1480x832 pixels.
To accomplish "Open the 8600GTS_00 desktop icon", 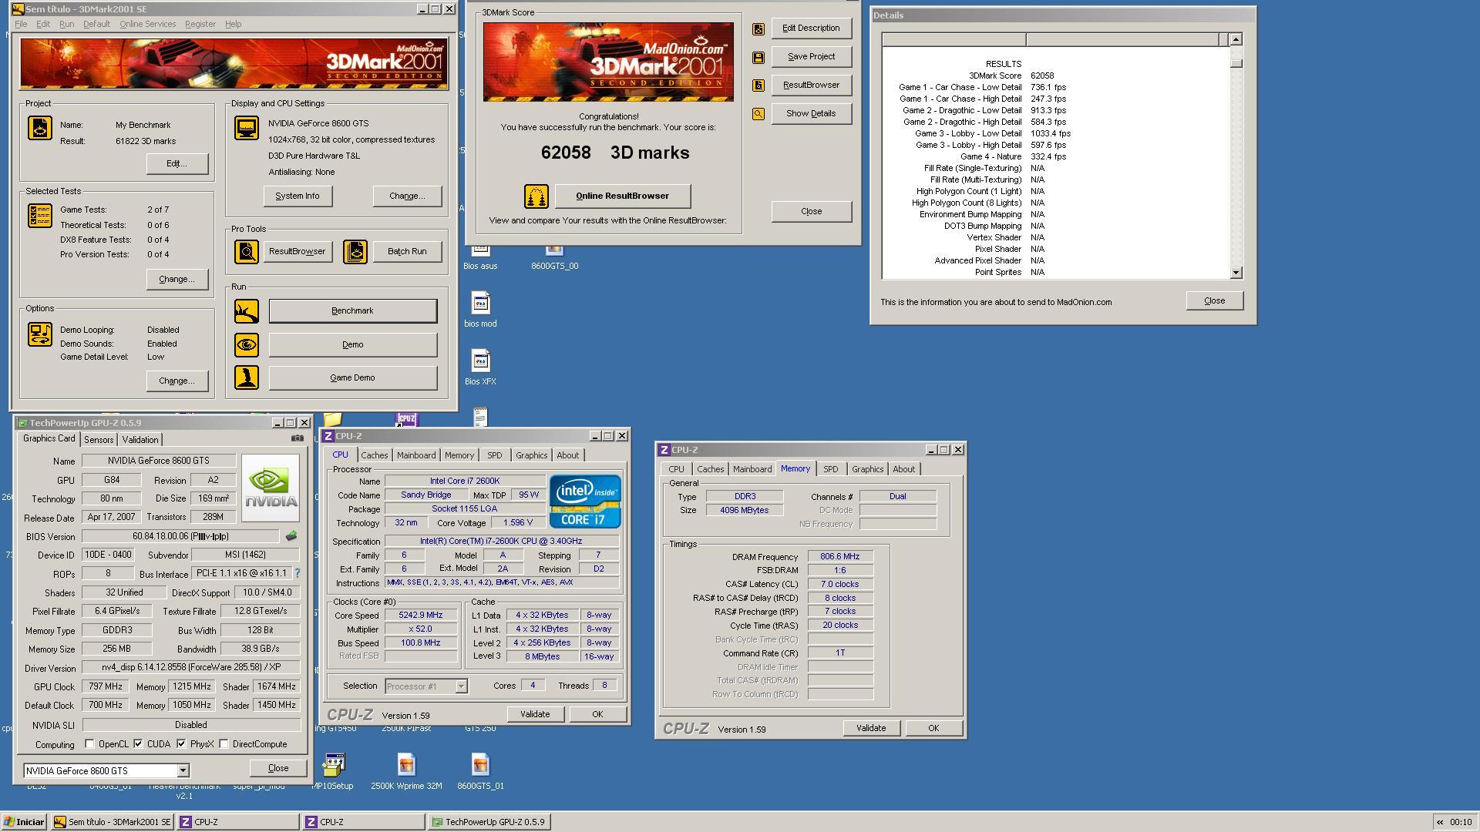I will [x=554, y=257].
